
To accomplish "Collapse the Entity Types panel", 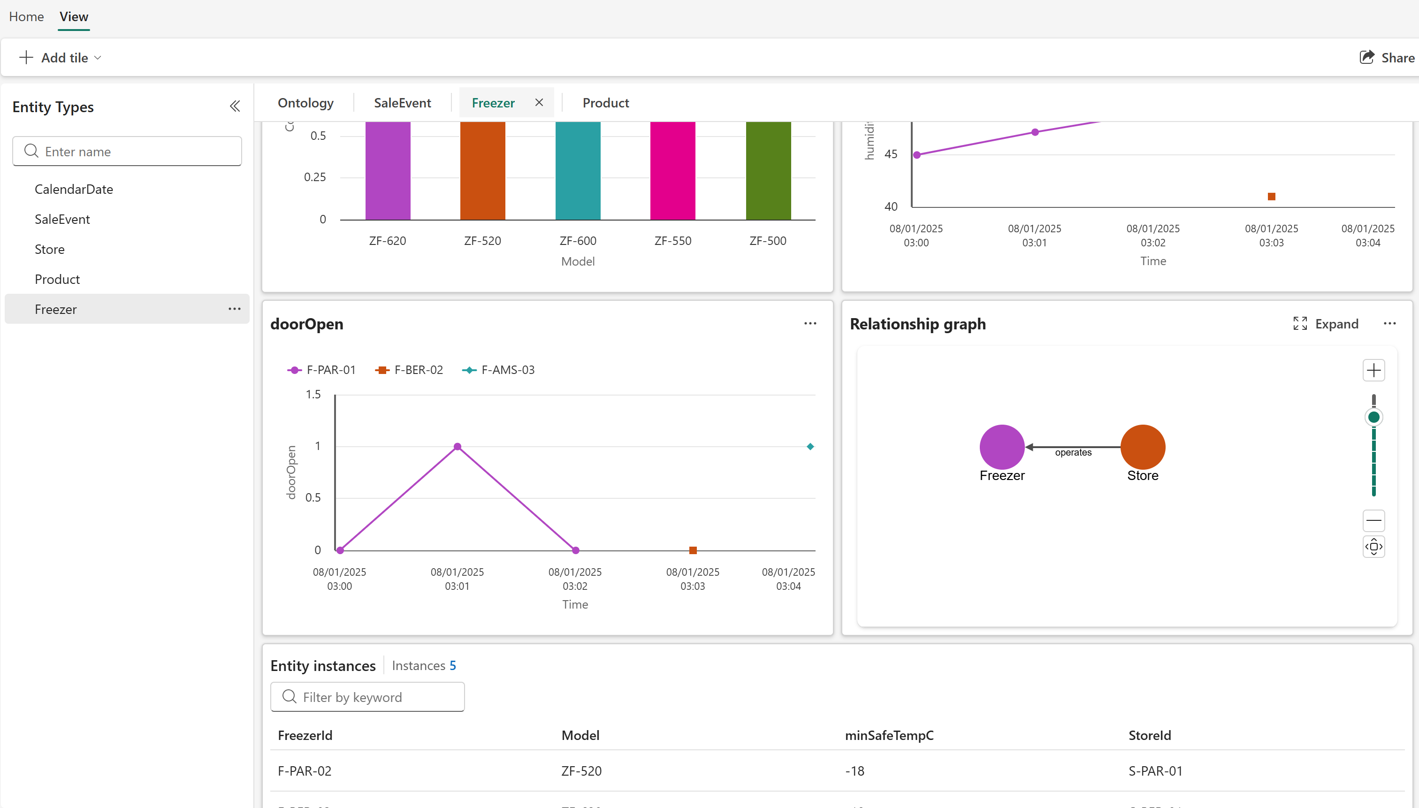I will coord(235,106).
